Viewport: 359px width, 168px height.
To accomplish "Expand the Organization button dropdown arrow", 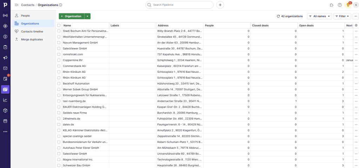I will pos(87,16).
